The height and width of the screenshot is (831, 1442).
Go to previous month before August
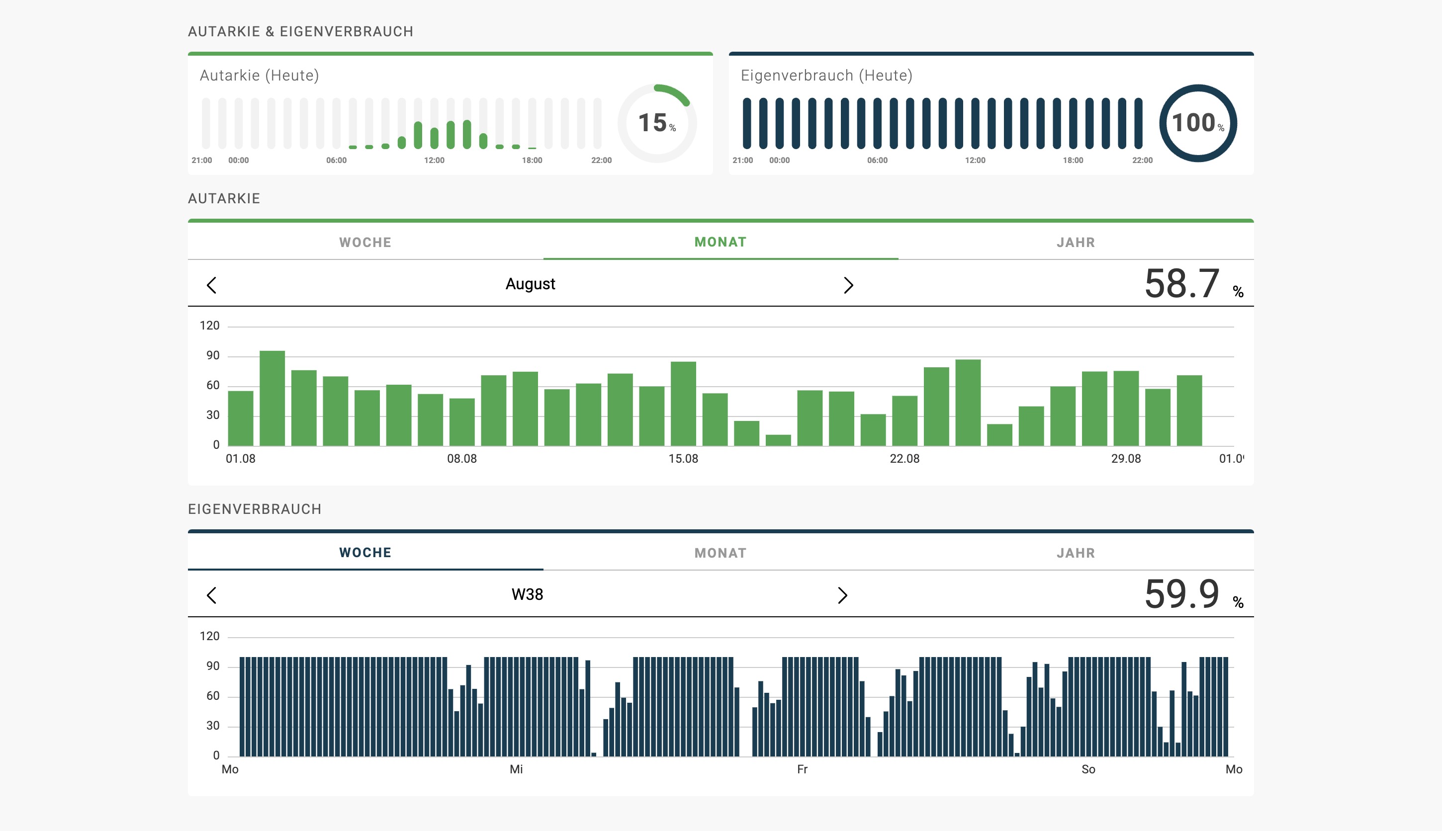[212, 285]
